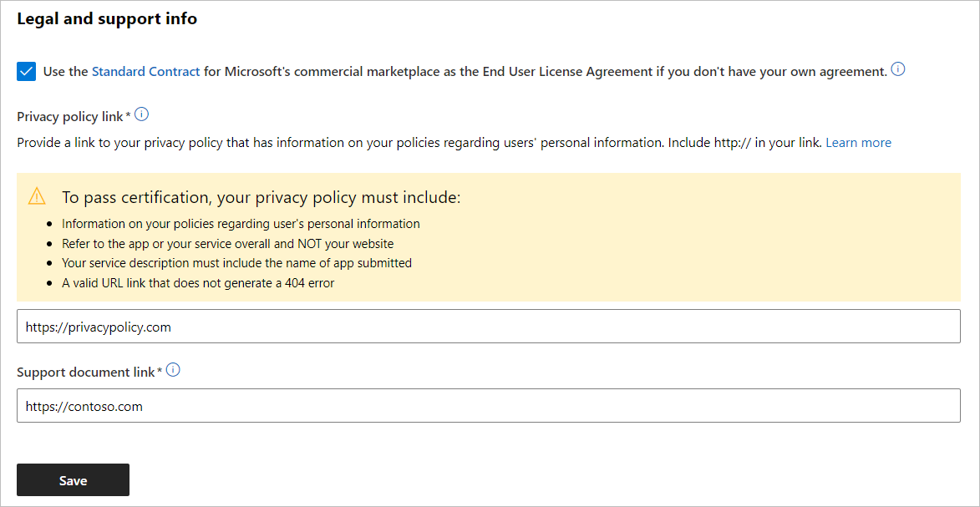This screenshot has width=980, height=507.
Task: Click the info icon beside Privacy policy link
Action: pos(141,114)
